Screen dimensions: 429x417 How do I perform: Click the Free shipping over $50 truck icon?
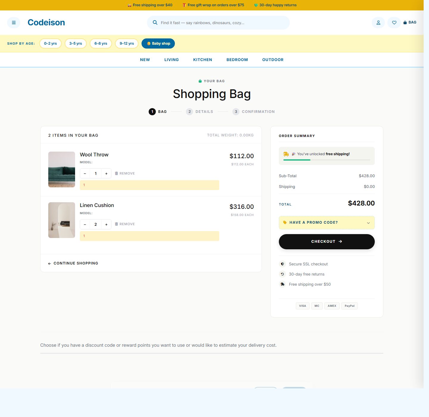(282, 284)
